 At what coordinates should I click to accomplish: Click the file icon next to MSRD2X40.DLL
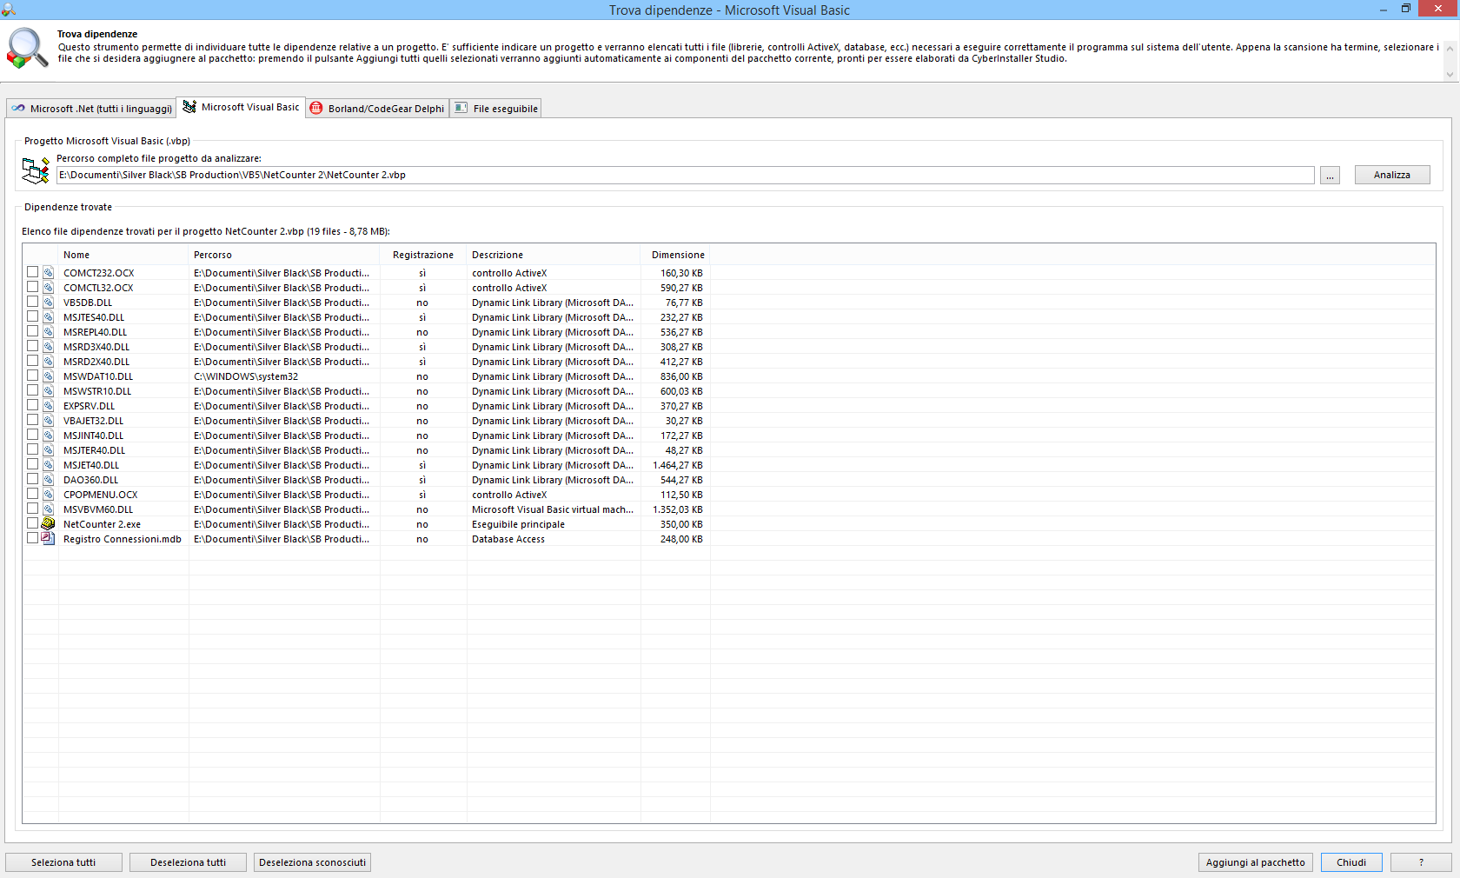[49, 362]
